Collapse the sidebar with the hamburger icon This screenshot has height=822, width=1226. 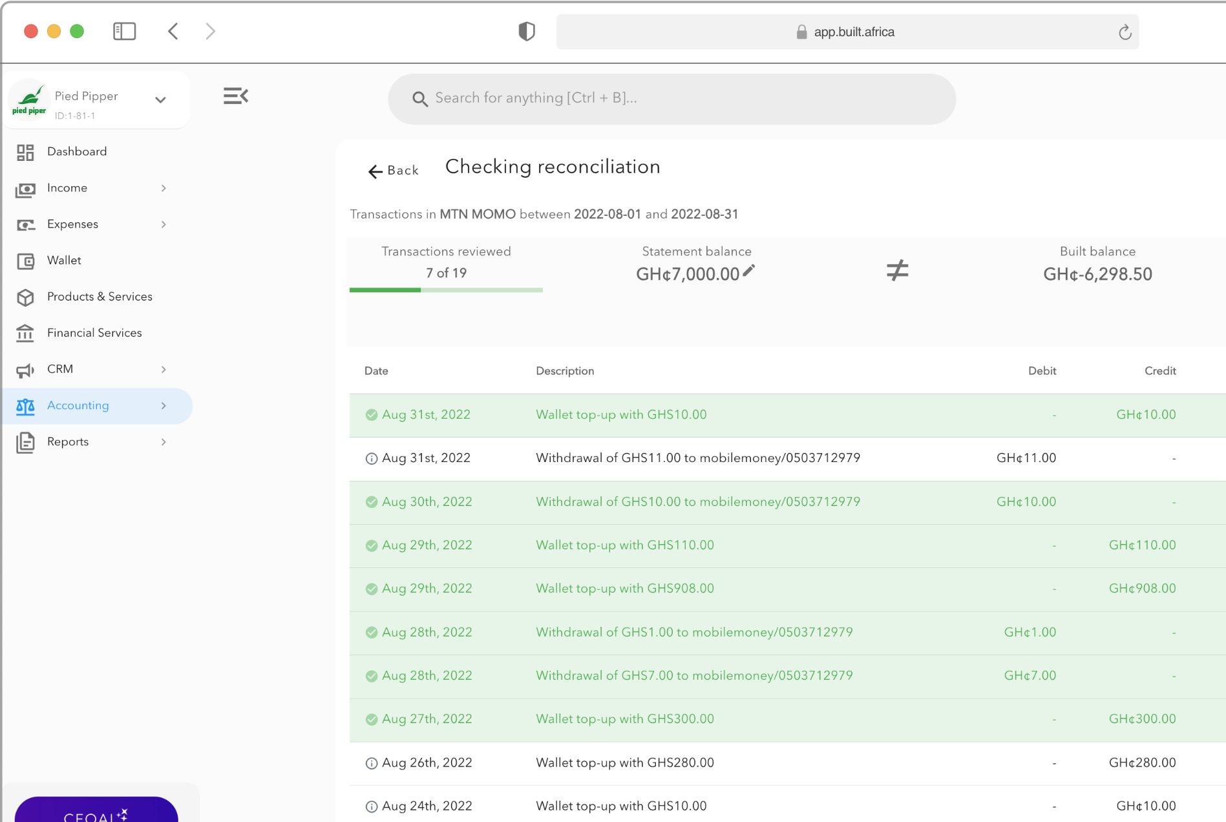[236, 96]
